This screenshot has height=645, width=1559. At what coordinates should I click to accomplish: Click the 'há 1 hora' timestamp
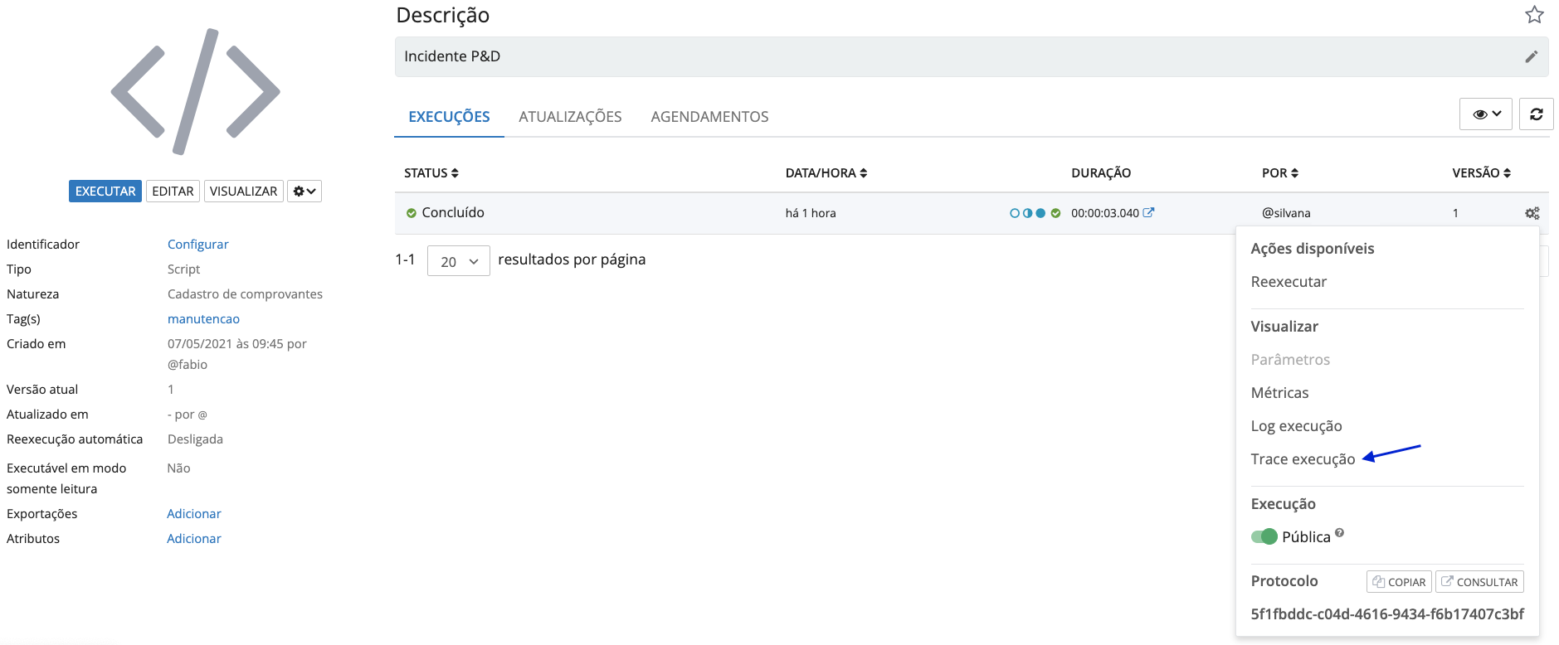coord(811,213)
